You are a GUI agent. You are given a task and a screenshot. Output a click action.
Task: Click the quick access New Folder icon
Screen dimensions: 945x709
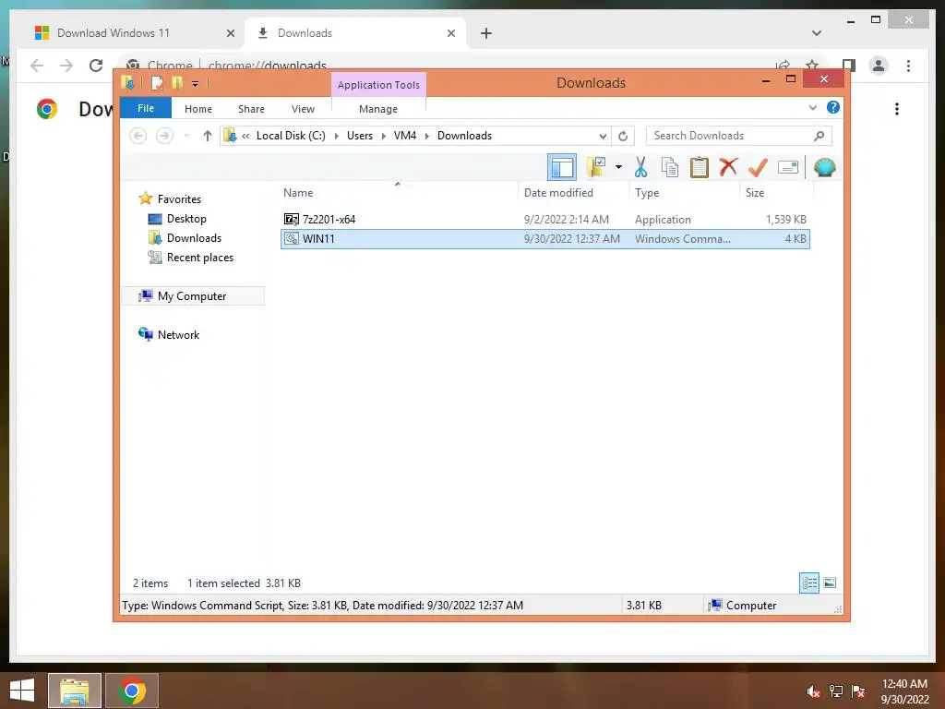click(176, 82)
